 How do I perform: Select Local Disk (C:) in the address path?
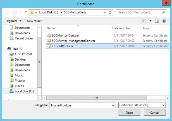click(x=49, y=12)
